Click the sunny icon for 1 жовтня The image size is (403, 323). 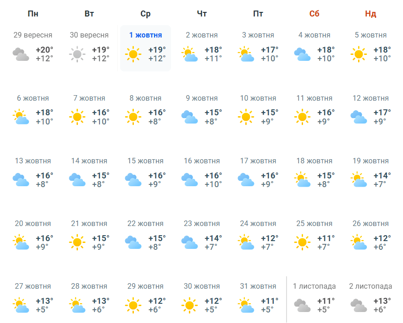coord(133,54)
